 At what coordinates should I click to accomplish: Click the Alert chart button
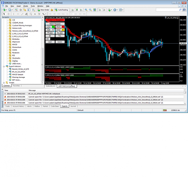click(50, 42)
